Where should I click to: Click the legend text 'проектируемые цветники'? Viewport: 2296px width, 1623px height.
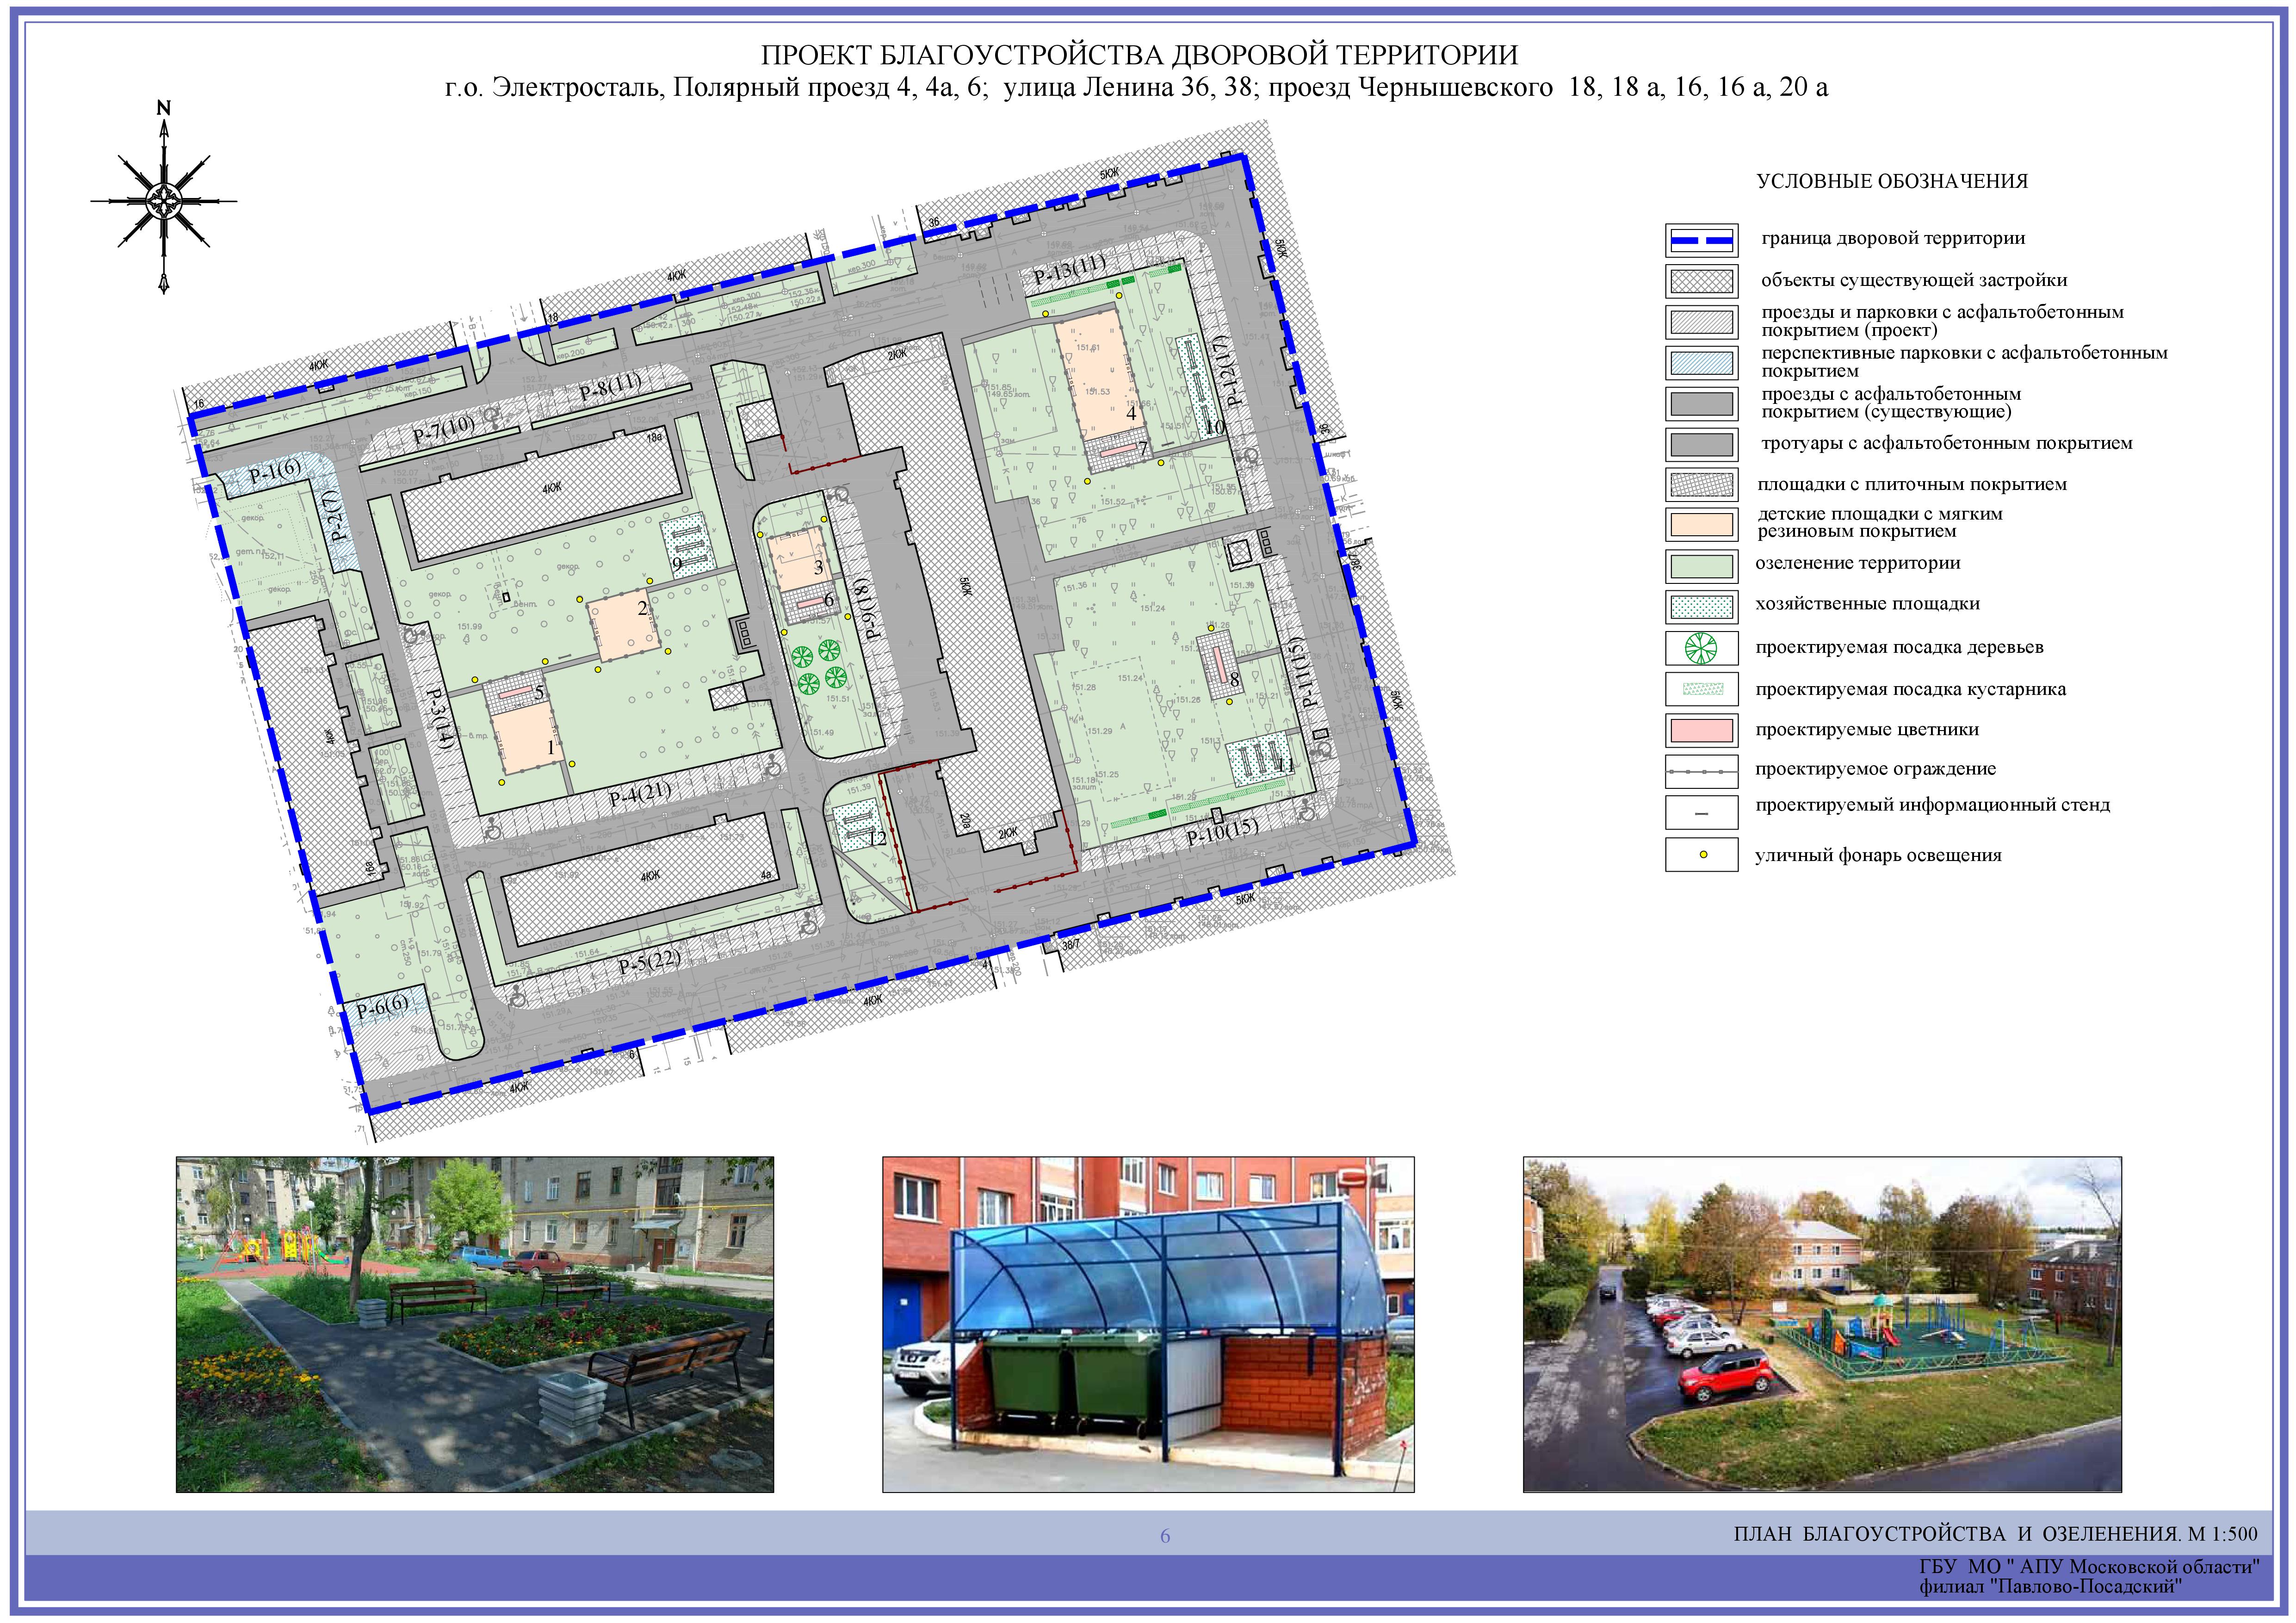pos(1867,730)
